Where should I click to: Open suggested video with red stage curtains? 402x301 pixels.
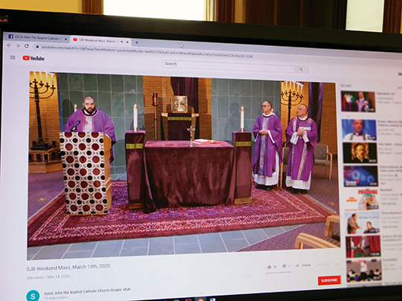(x=363, y=246)
